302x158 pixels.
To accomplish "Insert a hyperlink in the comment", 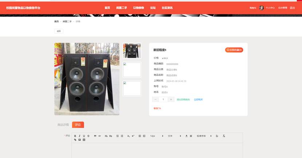I will (75, 140).
